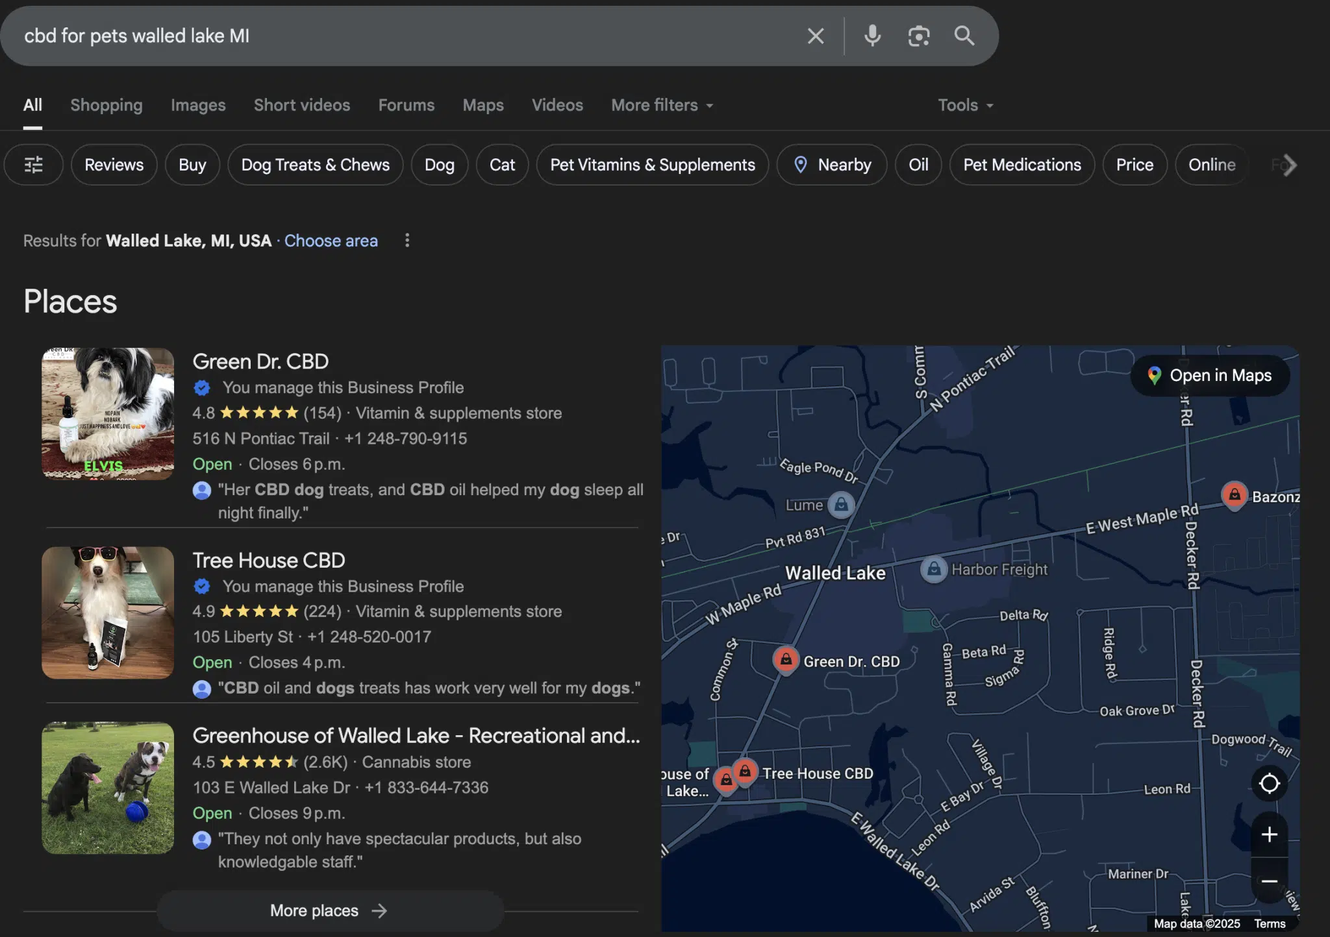Clear the search query with the X icon

tap(816, 36)
